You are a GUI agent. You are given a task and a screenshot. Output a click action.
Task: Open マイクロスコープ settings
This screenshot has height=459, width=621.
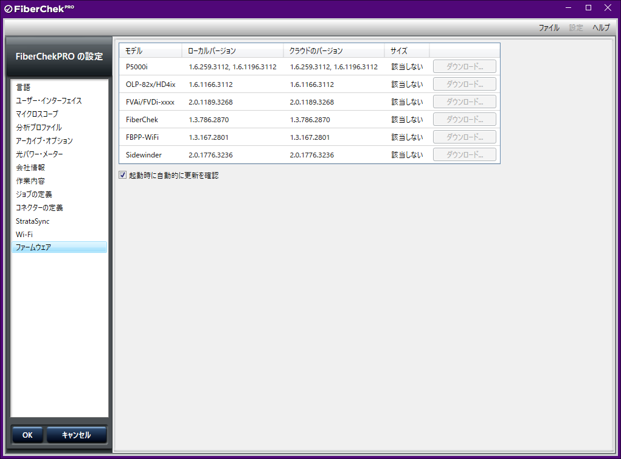60,114
